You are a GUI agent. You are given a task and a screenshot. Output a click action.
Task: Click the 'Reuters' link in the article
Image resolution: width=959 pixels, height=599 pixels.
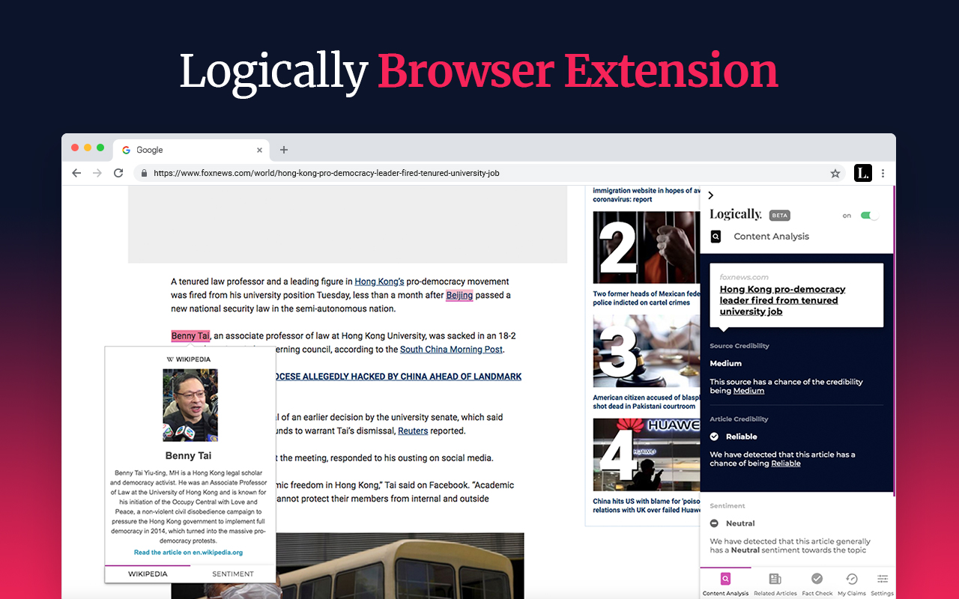click(413, 431)
